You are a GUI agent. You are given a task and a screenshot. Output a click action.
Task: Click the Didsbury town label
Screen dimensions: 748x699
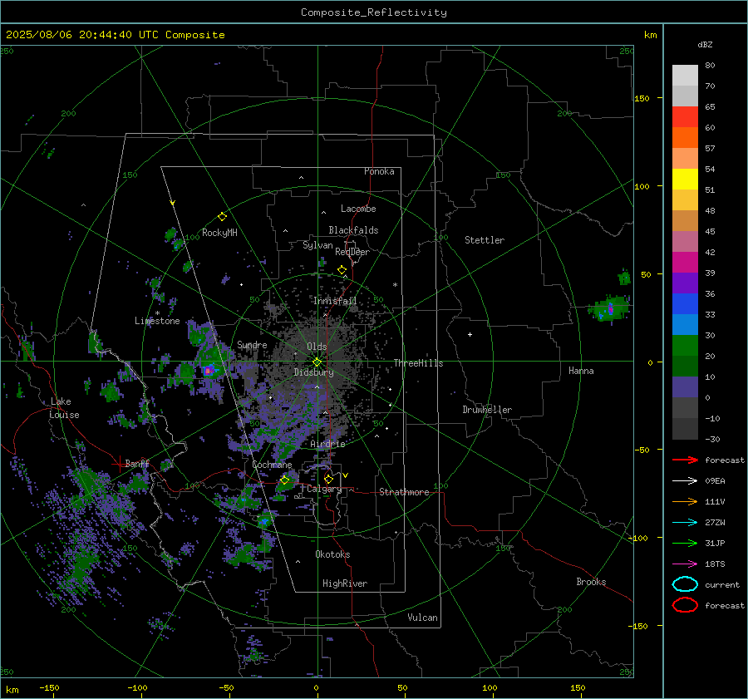313,372
